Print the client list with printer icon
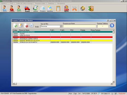127x95 pixels. 31,26
